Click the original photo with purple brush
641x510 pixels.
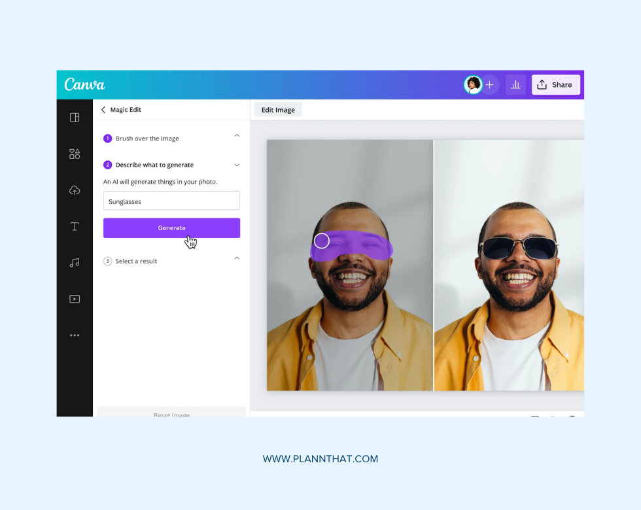tap(350, 265)
